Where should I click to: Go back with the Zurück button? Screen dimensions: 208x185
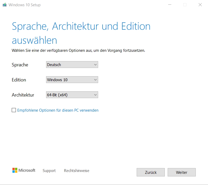151,172
